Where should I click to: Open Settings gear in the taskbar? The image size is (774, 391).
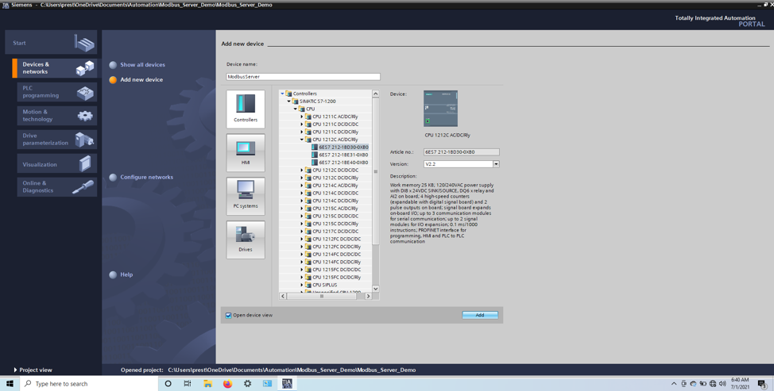247,384
